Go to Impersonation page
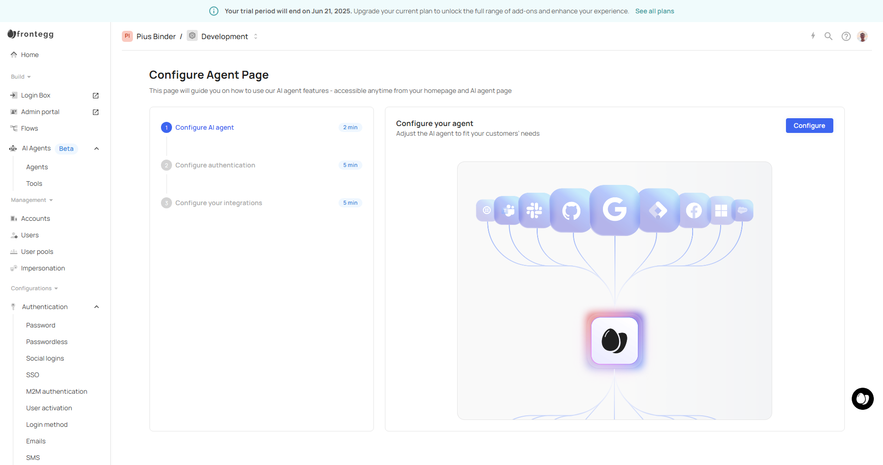Screen dimensions: 883x465 [x=43, y=268]
